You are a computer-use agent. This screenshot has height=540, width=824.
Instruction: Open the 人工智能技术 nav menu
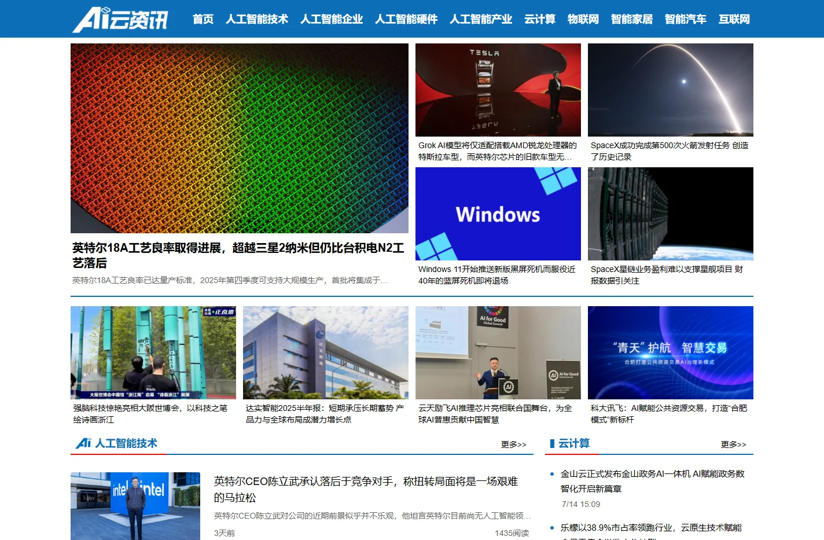pos(257,19)
